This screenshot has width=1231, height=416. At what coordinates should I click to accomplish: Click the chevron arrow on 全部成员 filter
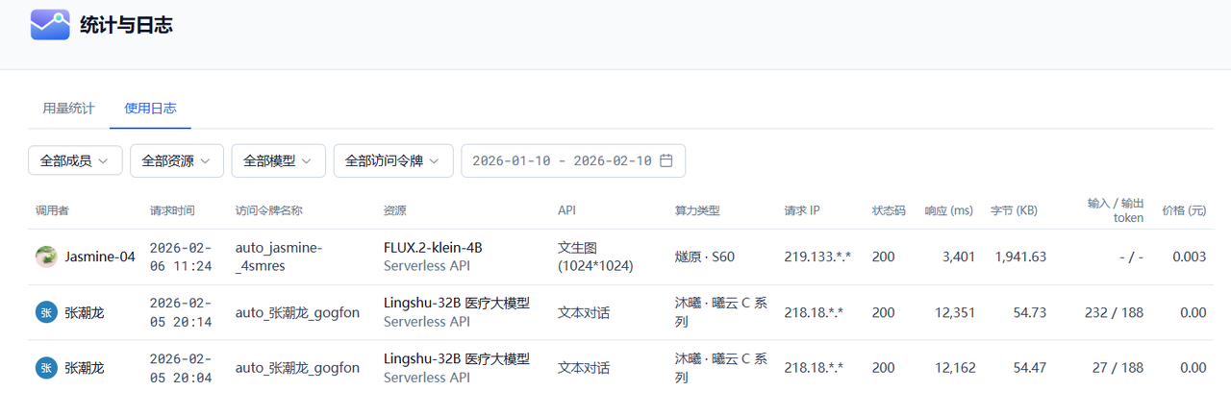coord(104,161)
